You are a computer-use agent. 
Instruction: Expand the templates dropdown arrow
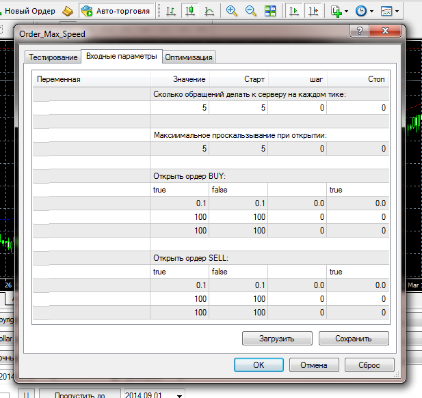(x=397, y=12)
